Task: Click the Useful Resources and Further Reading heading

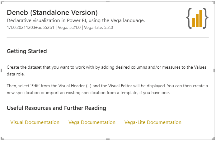Action: point(56,108)
